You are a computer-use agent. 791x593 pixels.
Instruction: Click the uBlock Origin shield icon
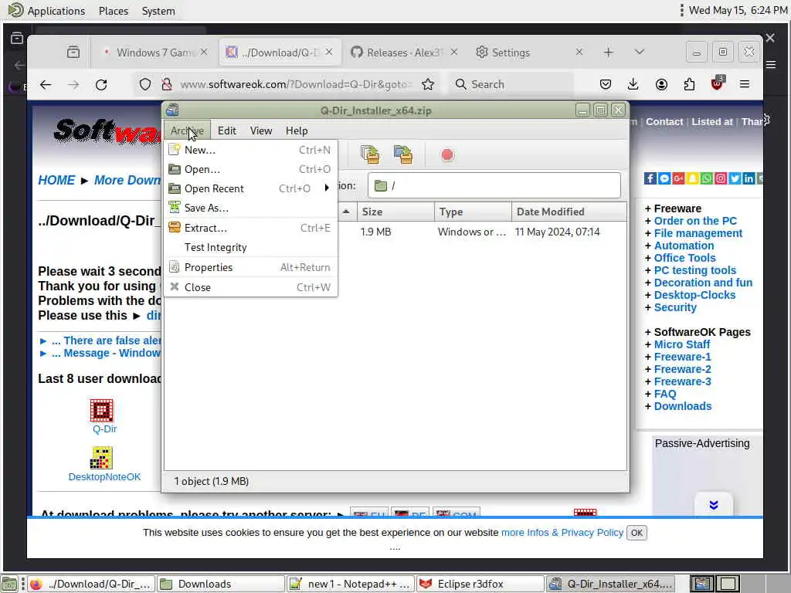717,83
